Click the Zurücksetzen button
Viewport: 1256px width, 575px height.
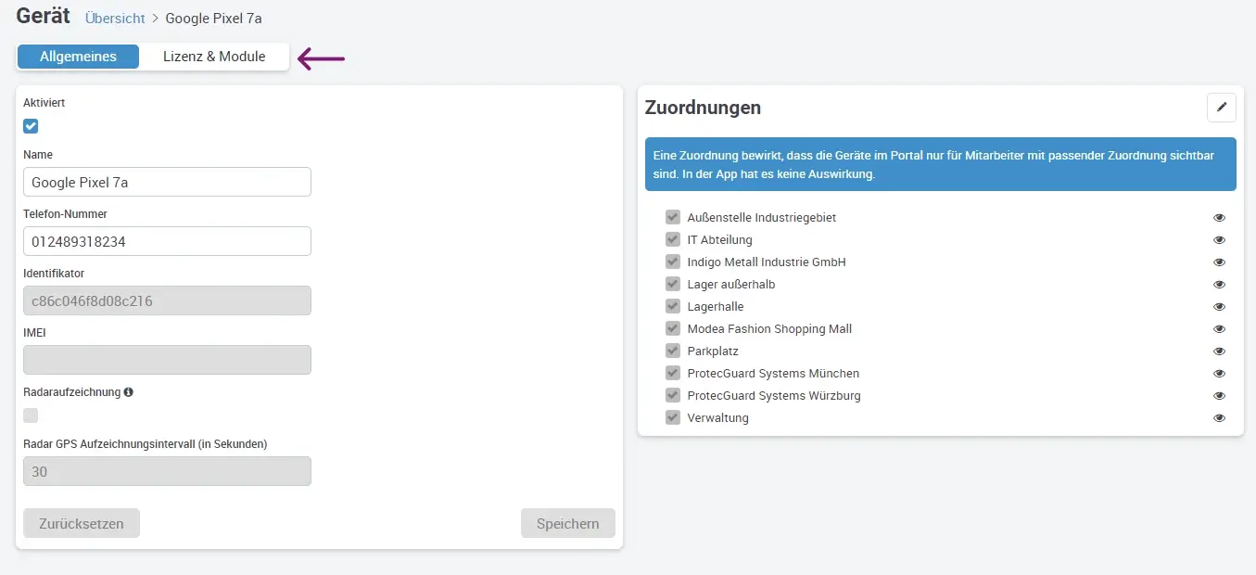point(82,523)
